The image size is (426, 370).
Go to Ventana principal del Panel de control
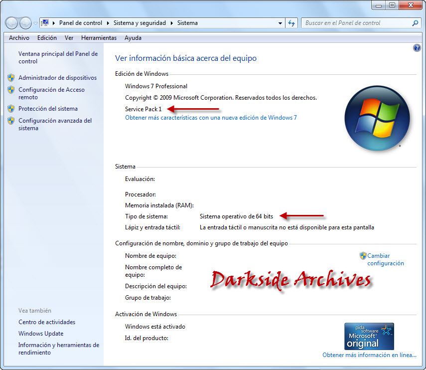point(58,57)
